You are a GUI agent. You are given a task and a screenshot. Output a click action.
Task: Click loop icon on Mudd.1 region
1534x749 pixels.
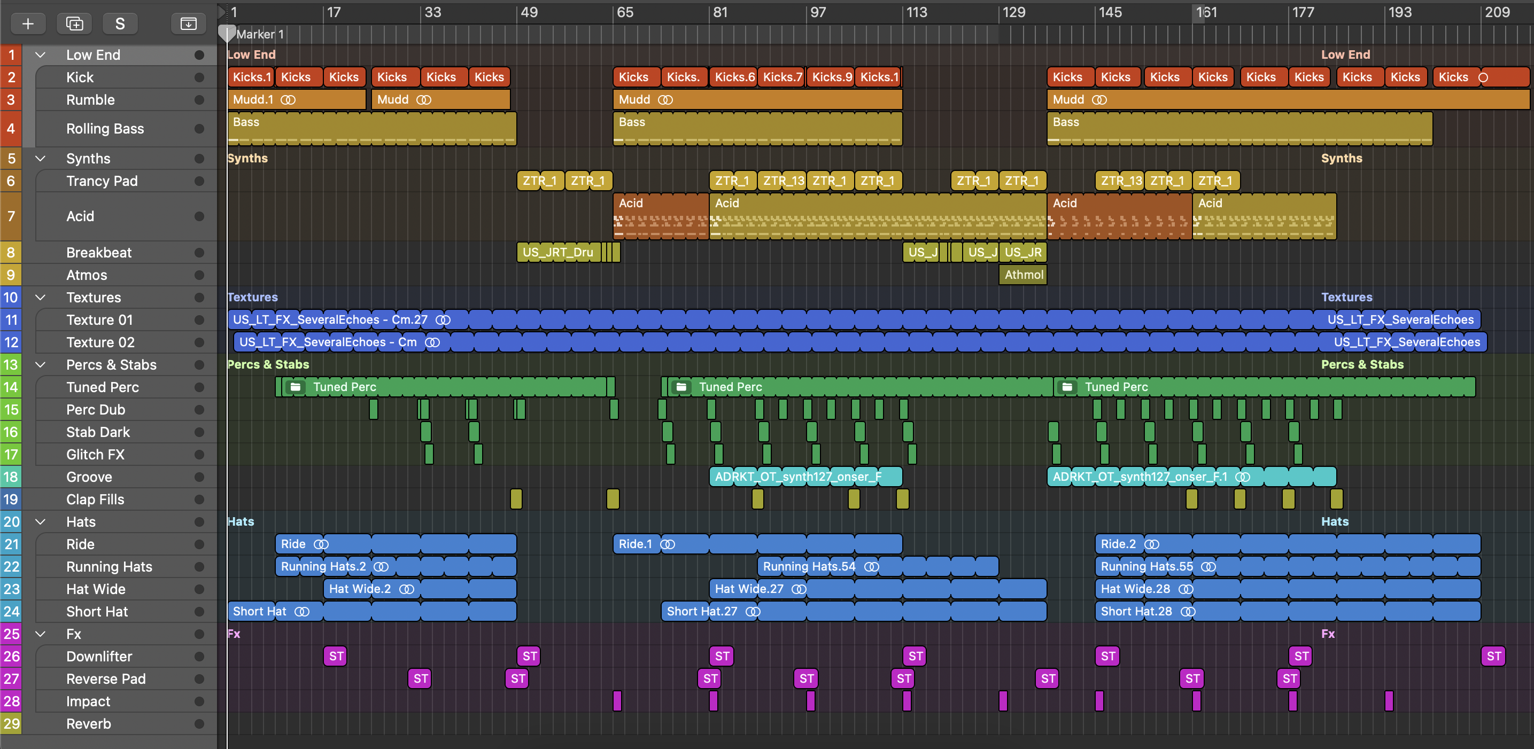pos(288,100)
